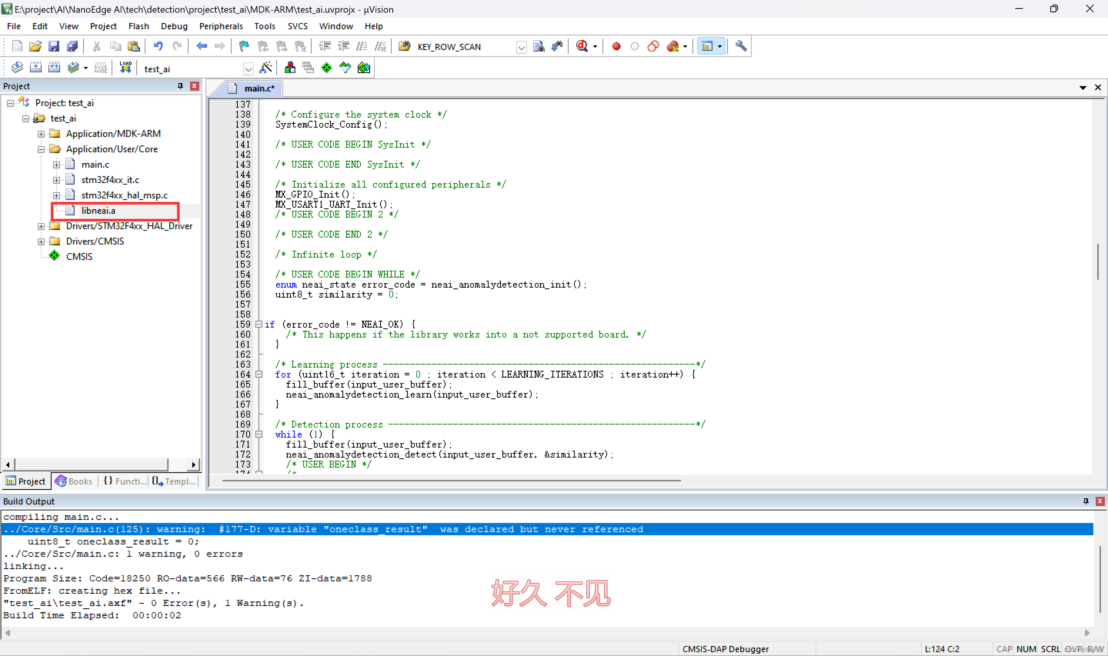Screen dimensions: 1108x656
Task: Select libneai.a in the project tree
Action: (98, 211)
